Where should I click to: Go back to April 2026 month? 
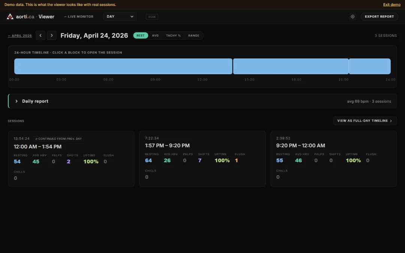[x=20, y=36]
